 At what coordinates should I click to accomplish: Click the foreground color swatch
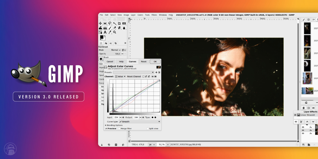(x=101, y=37)
